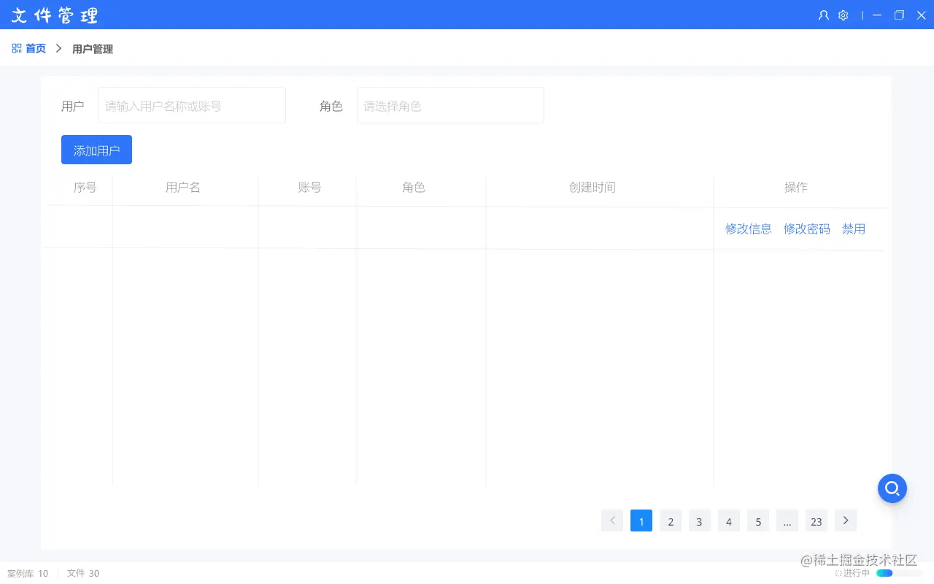Image resolution: width=934 pixels, height=584 pixels.
Task: Select page 1 in pagination
Action: point(641,520)
